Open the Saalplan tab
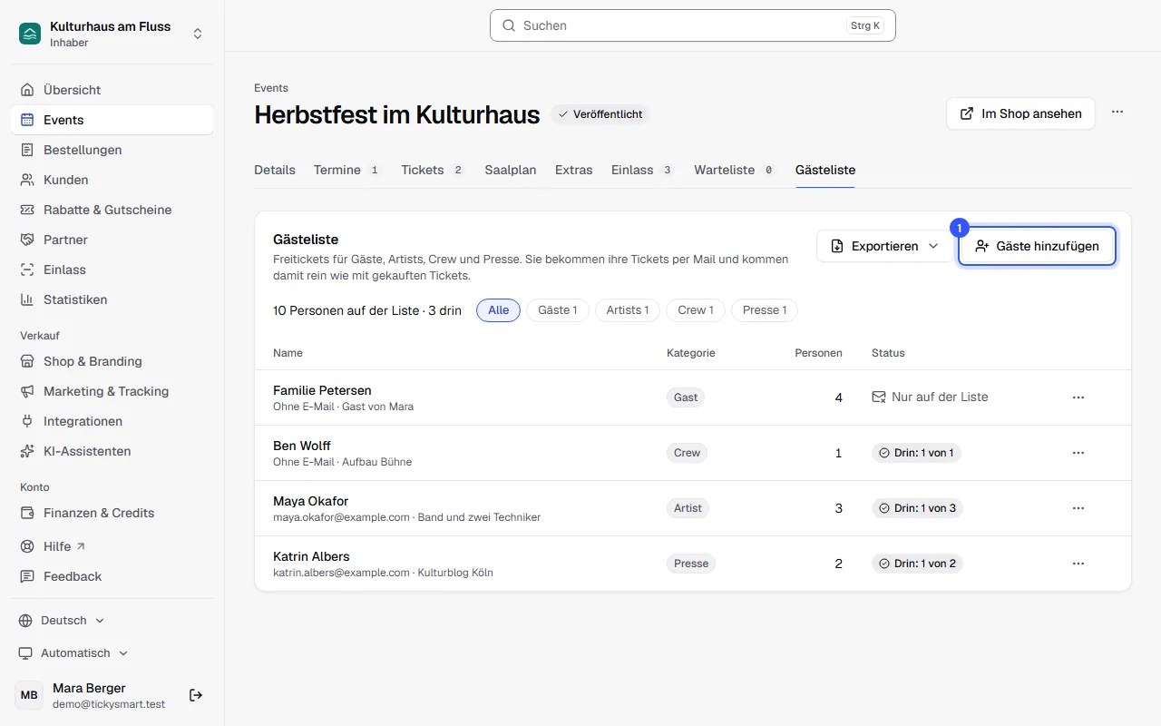Screen dimensions: 1161x726 pyautogui.click(x=511, y=170)
